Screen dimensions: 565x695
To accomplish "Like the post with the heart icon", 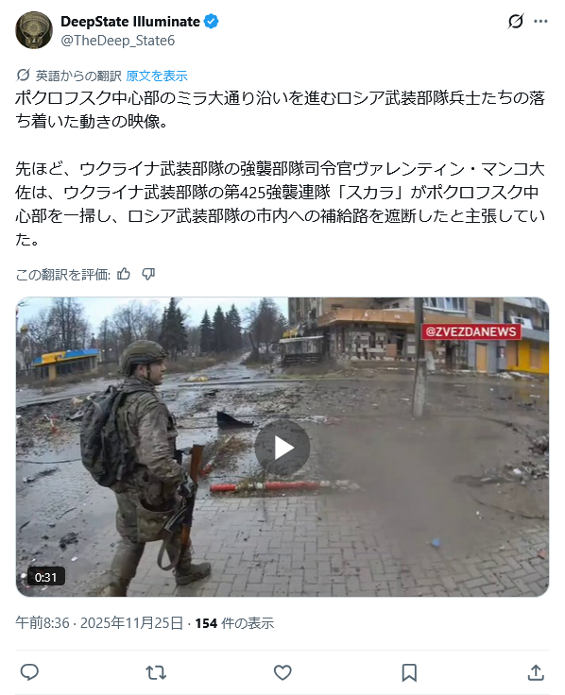I will (x=282, y=673).
